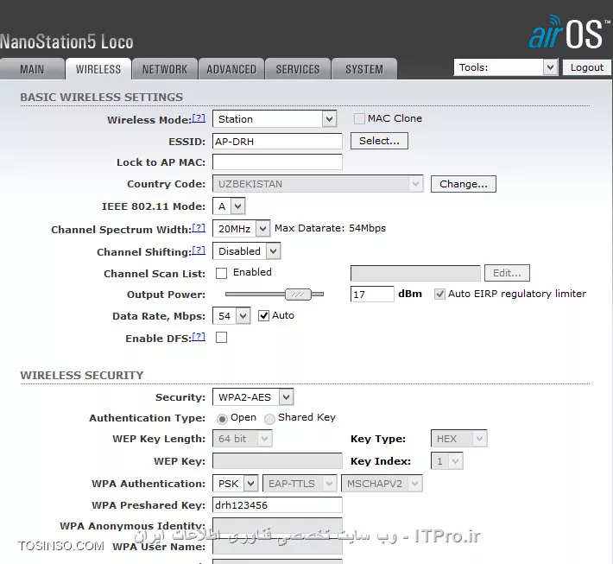
Task: Open the Channel Shifting Disabled dropdown
Action: [246, 251]
